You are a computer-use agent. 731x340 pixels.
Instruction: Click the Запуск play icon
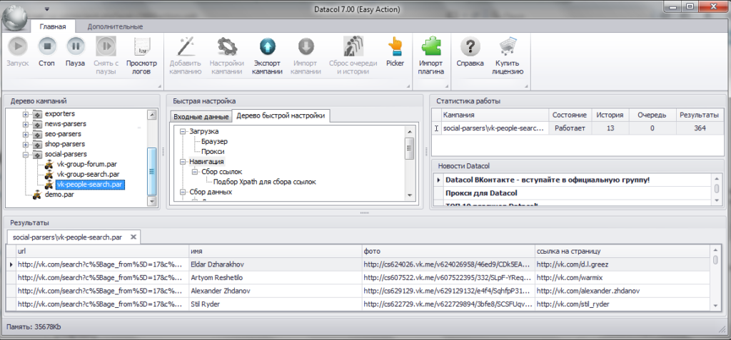pos(18,46)
